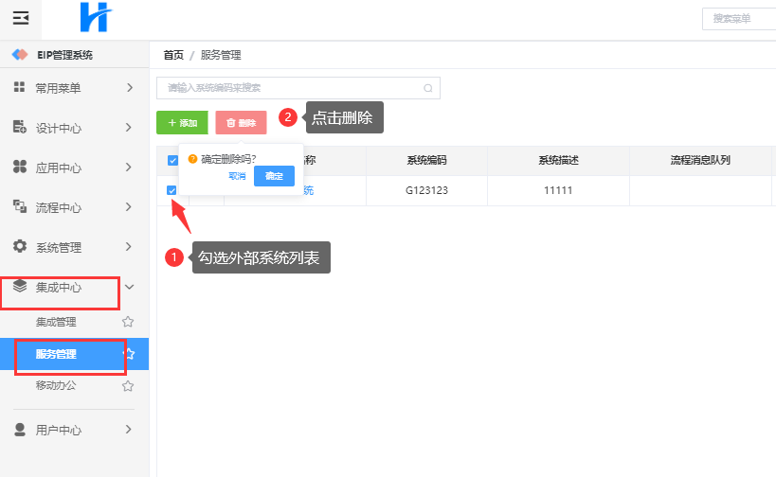This screenshot has height=477, width=776.
Task: Click the 系统管理 gear icon
Action: [19, 246]
